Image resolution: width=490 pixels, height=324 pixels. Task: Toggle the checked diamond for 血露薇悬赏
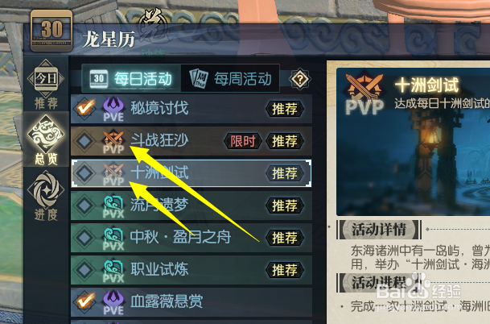(x=84, y=301)
